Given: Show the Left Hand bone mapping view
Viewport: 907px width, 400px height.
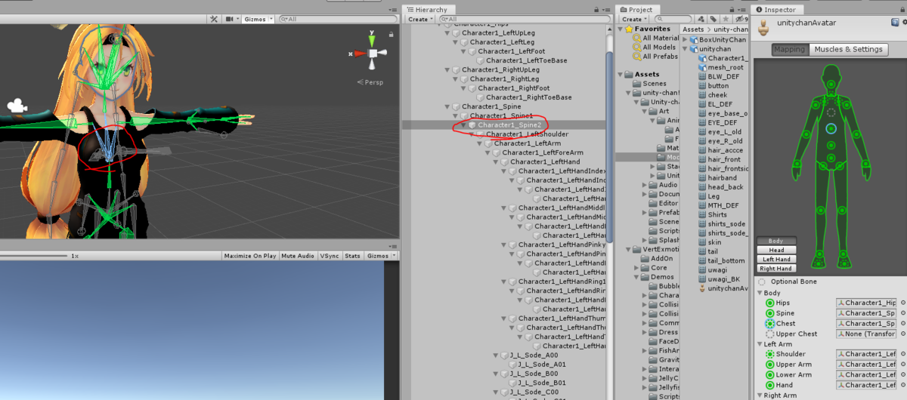Looking at the screenshot, I should pyautogui.click(x=775, y=259).
